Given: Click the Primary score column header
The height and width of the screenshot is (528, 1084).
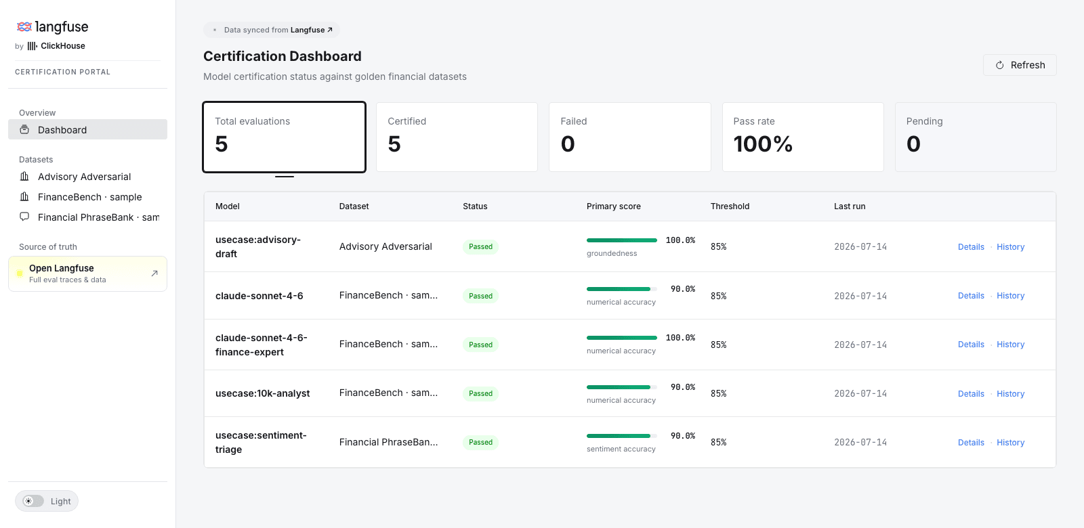Looking at the screenshot, I should tap(614, 206).
